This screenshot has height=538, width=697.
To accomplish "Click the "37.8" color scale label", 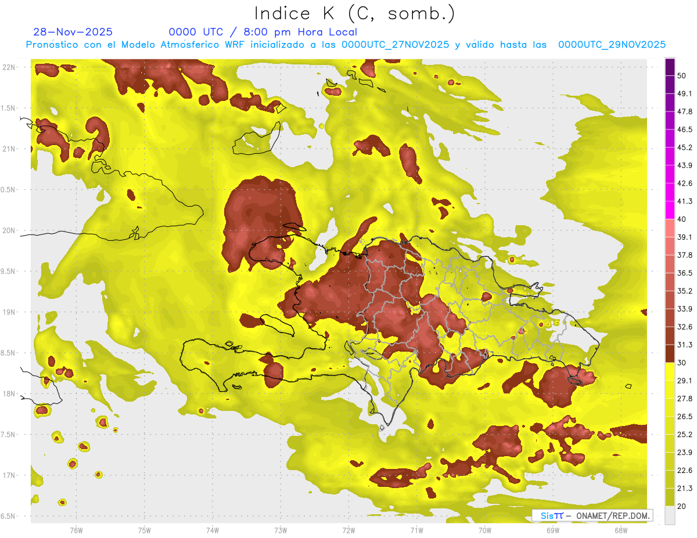I will point(685,255).
